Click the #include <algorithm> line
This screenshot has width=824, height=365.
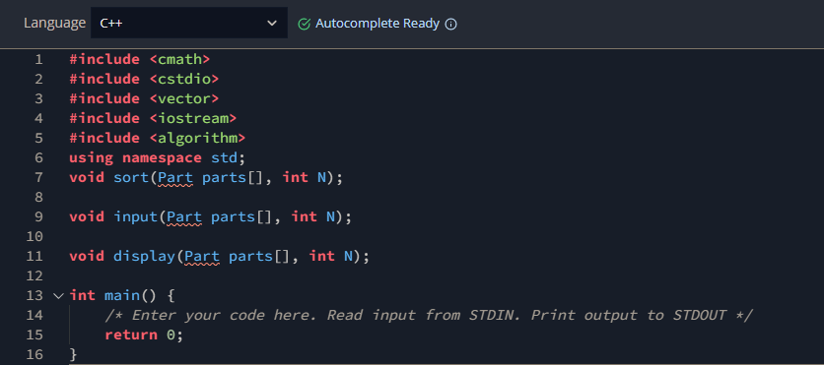point(157,138)
